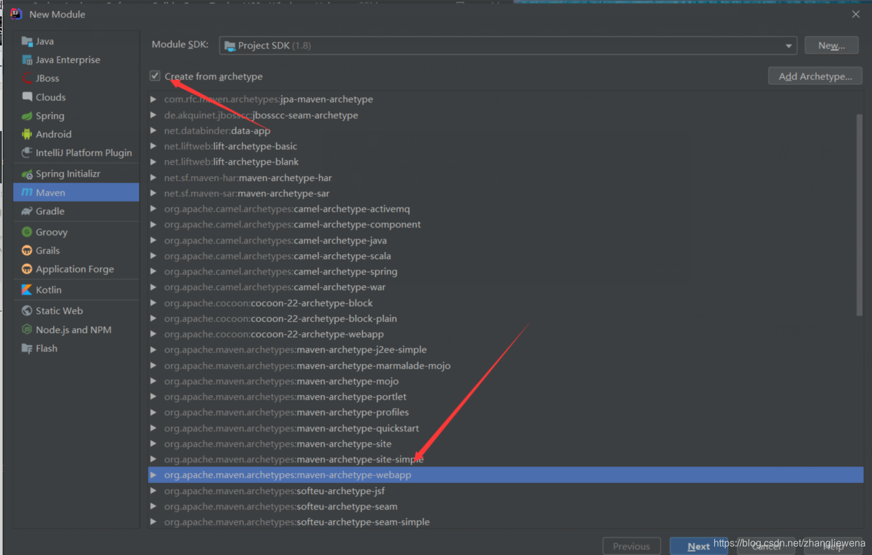The image size is (872, 555).
Task: Expand maven-archetype-quickstart entry
Action: pyautogui.click(x=153, y=428)
